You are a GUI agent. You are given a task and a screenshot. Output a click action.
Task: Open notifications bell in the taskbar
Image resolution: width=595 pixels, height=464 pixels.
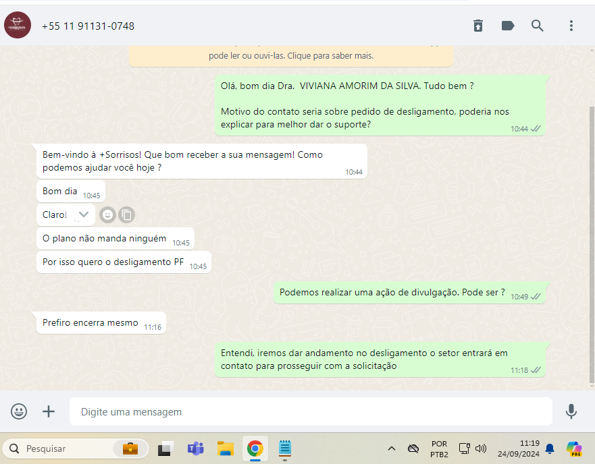550,449
